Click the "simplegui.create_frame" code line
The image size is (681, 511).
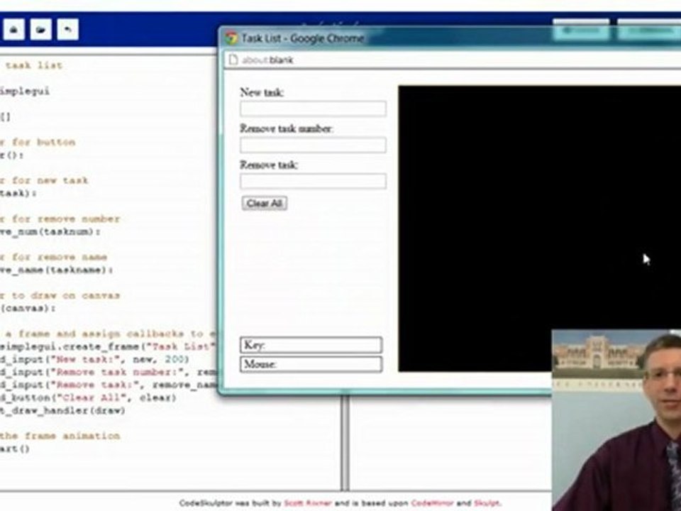coord(108,346)
